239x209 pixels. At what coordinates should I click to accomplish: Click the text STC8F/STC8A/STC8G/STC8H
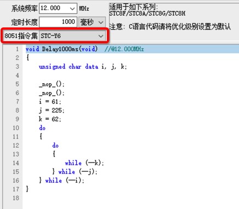click(147, 13)
